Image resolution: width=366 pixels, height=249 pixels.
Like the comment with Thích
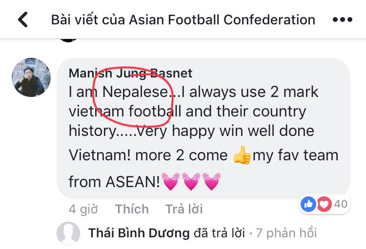coord(132,209)
